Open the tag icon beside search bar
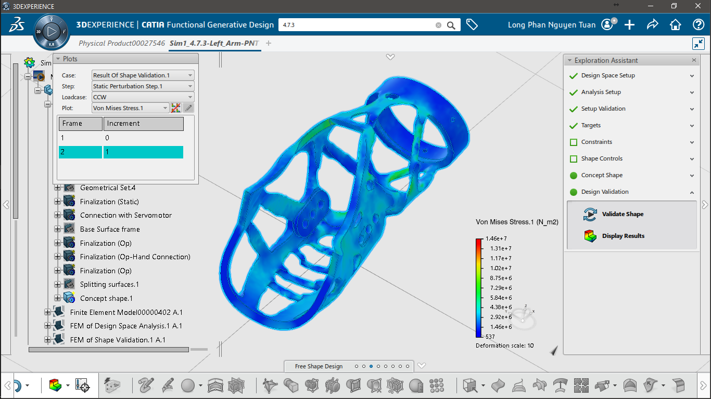 coord(472,24)
